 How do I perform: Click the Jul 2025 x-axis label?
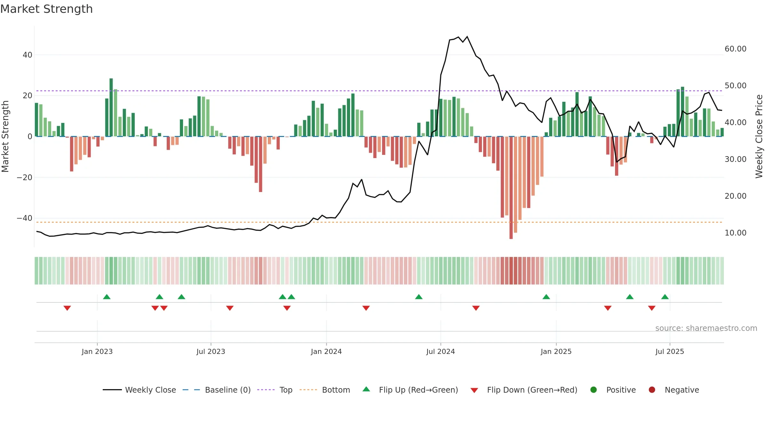670,352
